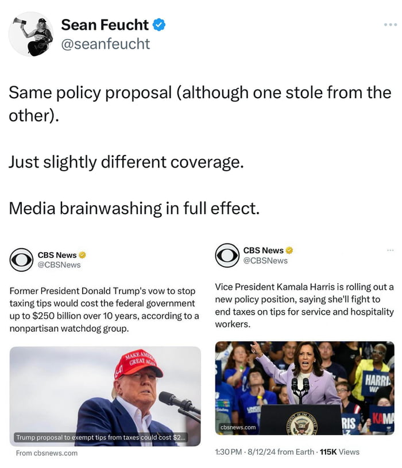
Task: Click gold verified badge on left CBS News
Action: click(82, 255)
